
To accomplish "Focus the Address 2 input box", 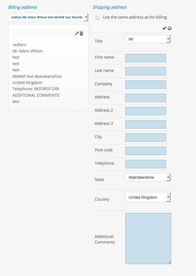I will [146, 111].
